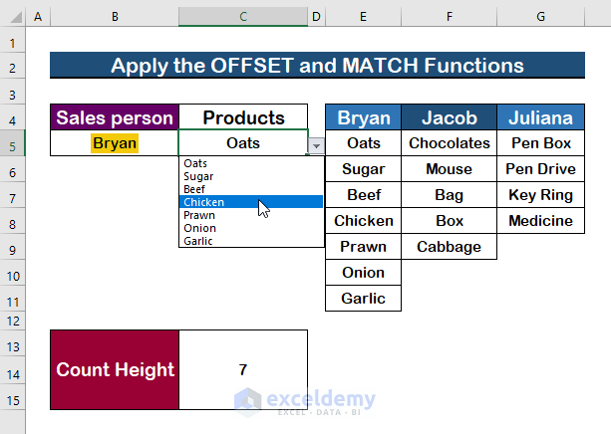Viewport: 611px width, 434px height.
Task: Select the Chicken cell in column E
Action: coord(363,221)
